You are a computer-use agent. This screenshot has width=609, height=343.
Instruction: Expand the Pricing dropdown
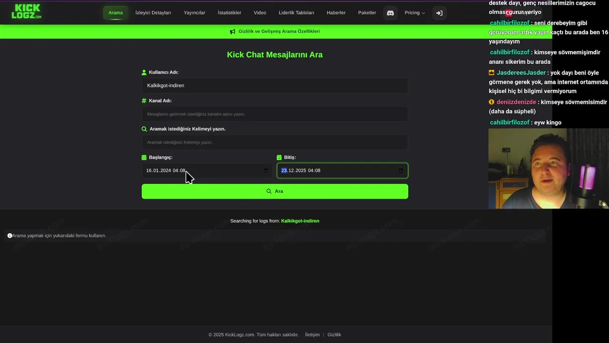point(414,13)
